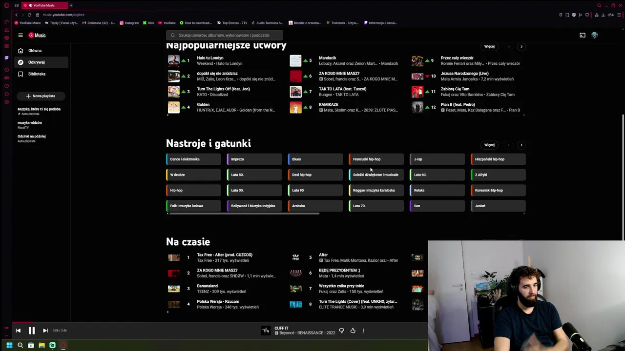Skip to next track
625x351 pixels.
[x=45, y=331]
